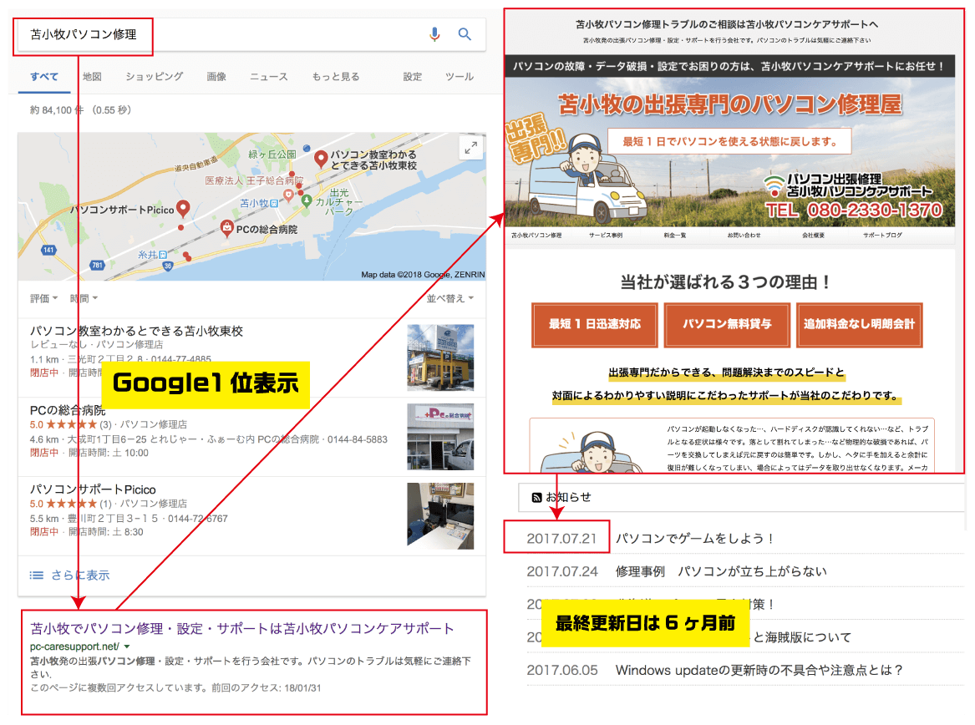This screenshot has width=975, height=725.
Task: Open the 会社概要 nav item
Action: 813,235
